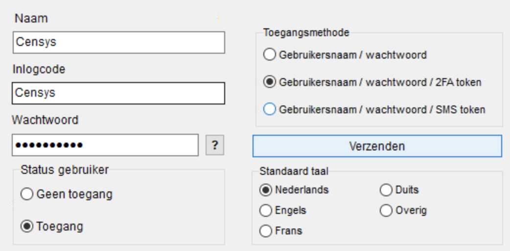Click the Verzenden button
This screenshot has height=251, width=510.
click(x=377, y=146)
